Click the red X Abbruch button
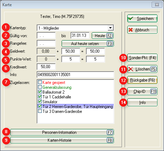 [142, 30]
